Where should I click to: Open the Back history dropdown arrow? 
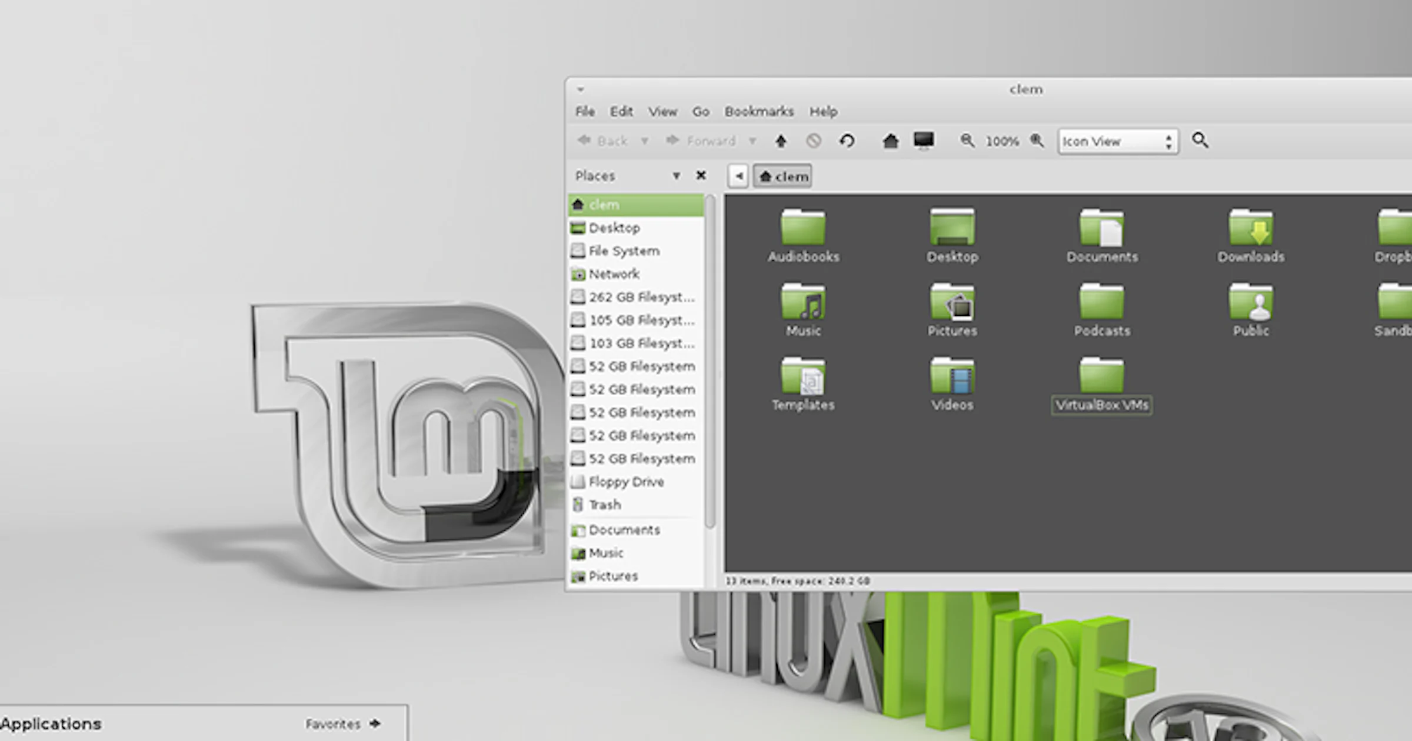645,141
